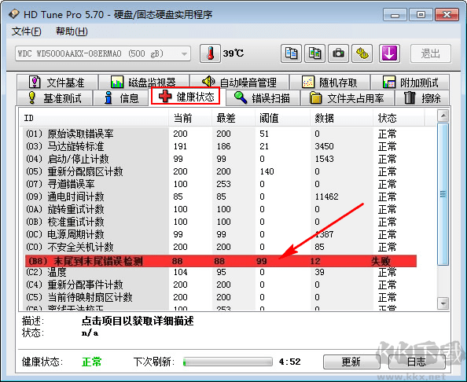Click the copy info to clipboard icon
Viewport: 467px width, 382px height.
pos(291,53)
